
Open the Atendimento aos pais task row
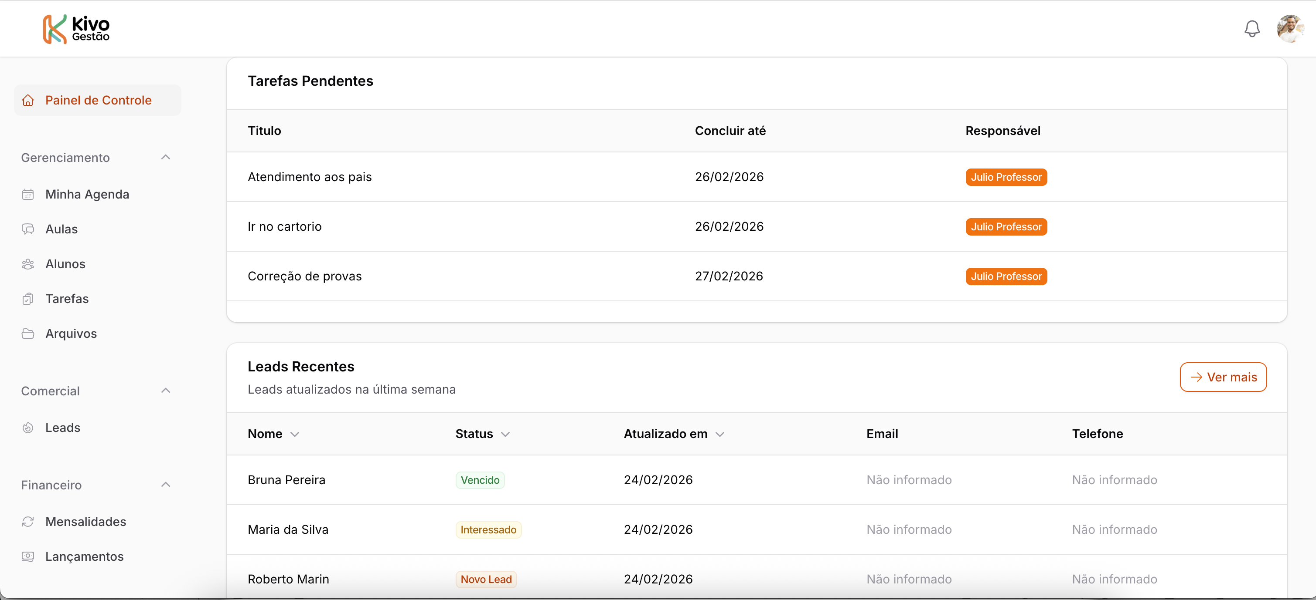pos(310,177)
